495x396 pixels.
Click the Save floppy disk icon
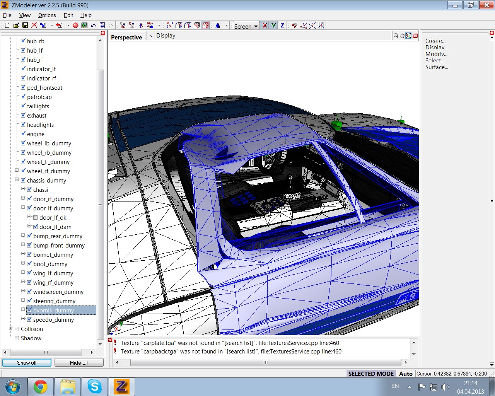25,26
